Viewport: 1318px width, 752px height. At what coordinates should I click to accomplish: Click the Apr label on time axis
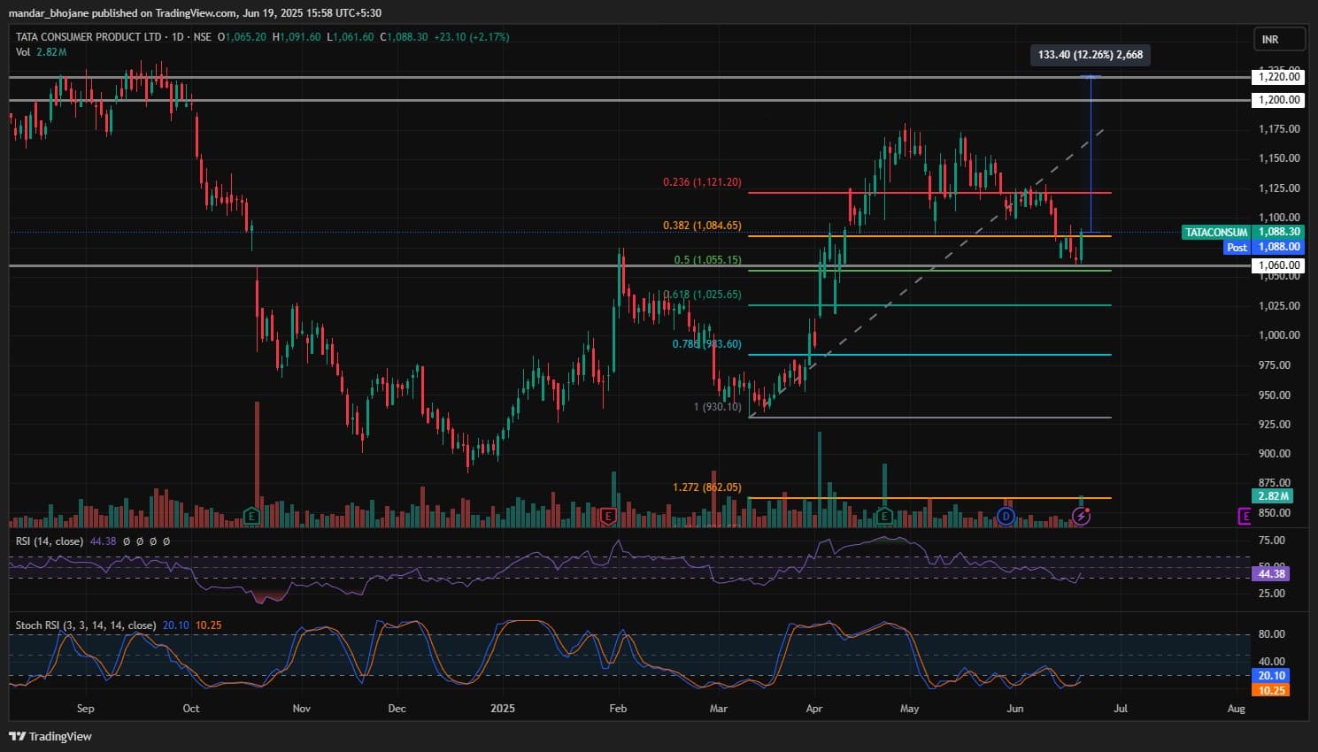[814, 709]
